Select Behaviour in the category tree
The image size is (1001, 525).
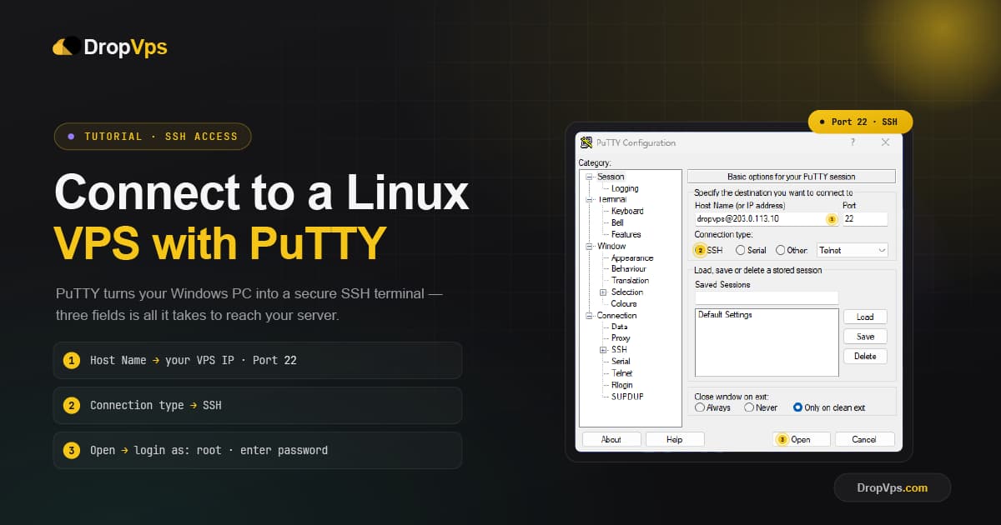point(629,269)
